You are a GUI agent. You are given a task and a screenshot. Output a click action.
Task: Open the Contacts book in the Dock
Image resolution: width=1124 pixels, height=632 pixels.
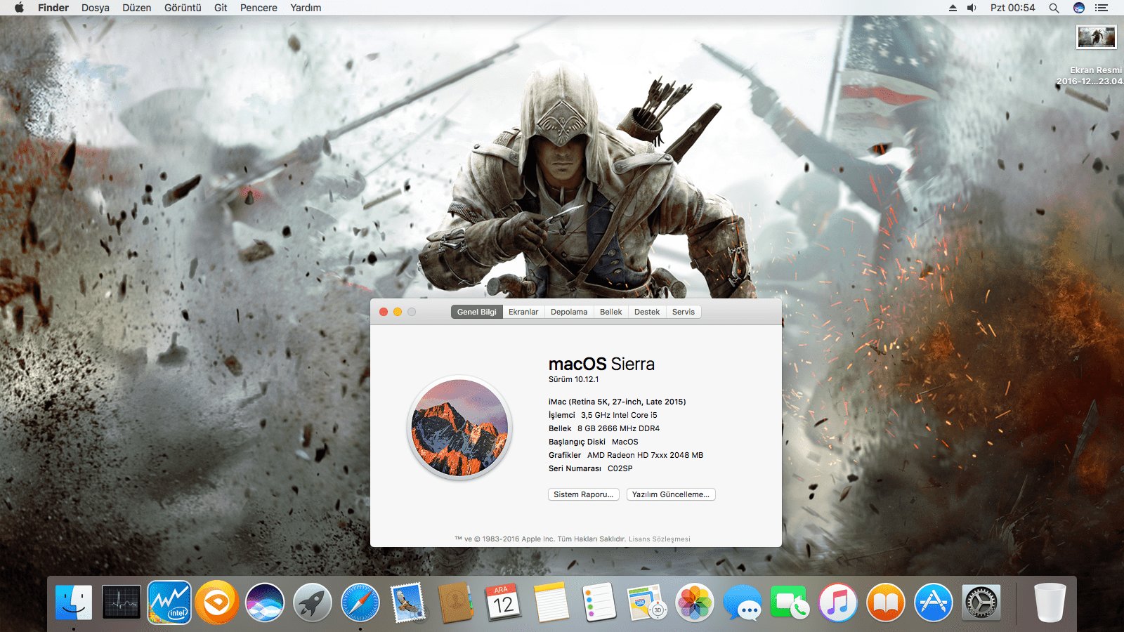[455, 603]
